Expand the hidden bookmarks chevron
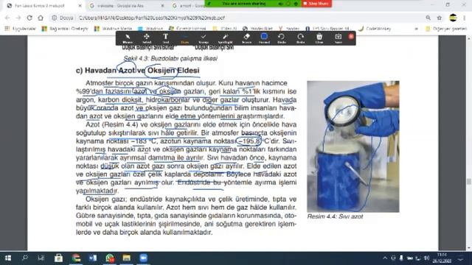 coord(416,29)
